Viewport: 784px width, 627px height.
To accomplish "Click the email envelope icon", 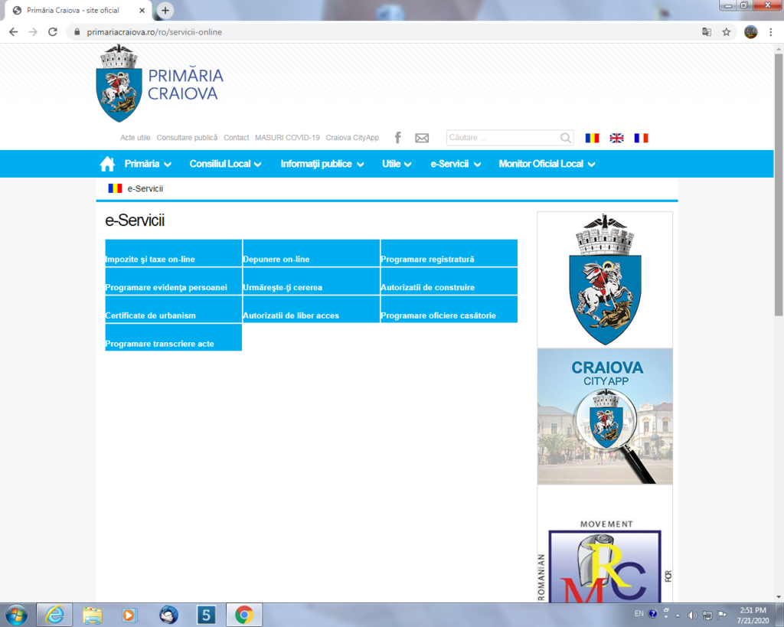I will coord(422,138).
